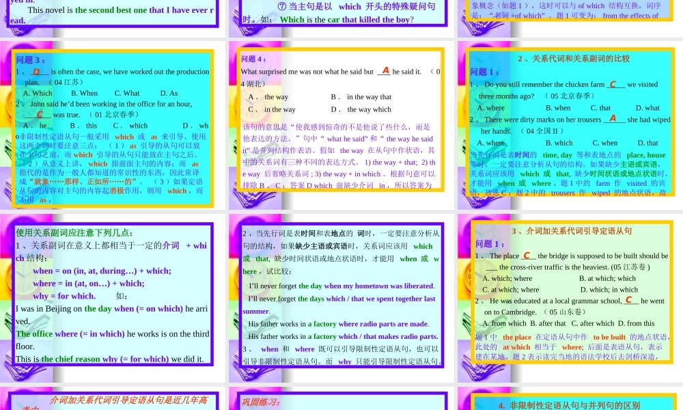
Task: Click the title '3、介词加关系代词引导定语从句'
Action: coord(572,232)
